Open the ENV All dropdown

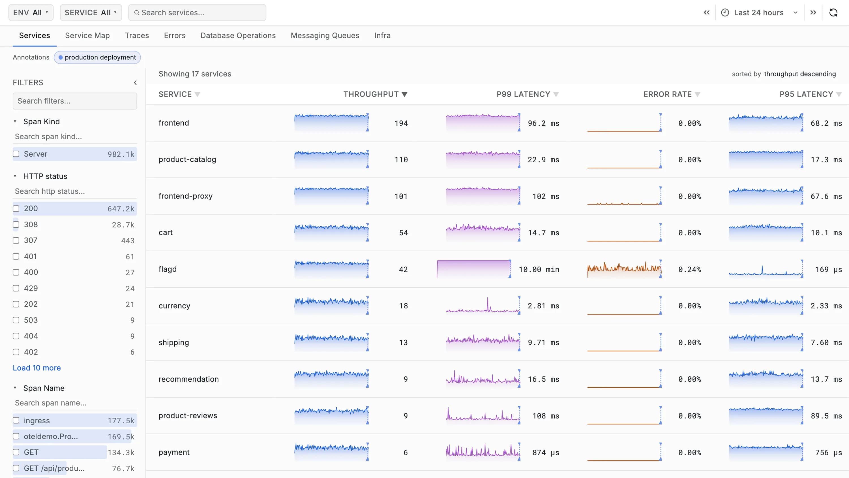(31, 12)
